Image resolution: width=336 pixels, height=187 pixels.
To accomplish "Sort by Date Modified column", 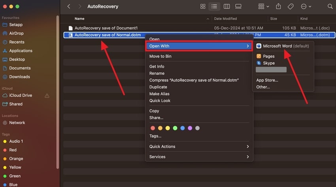I will pos(225,19).
